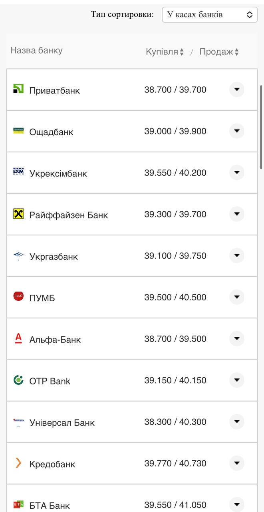Click the Райффайзен Банк yellow logo

pos(18,214)
